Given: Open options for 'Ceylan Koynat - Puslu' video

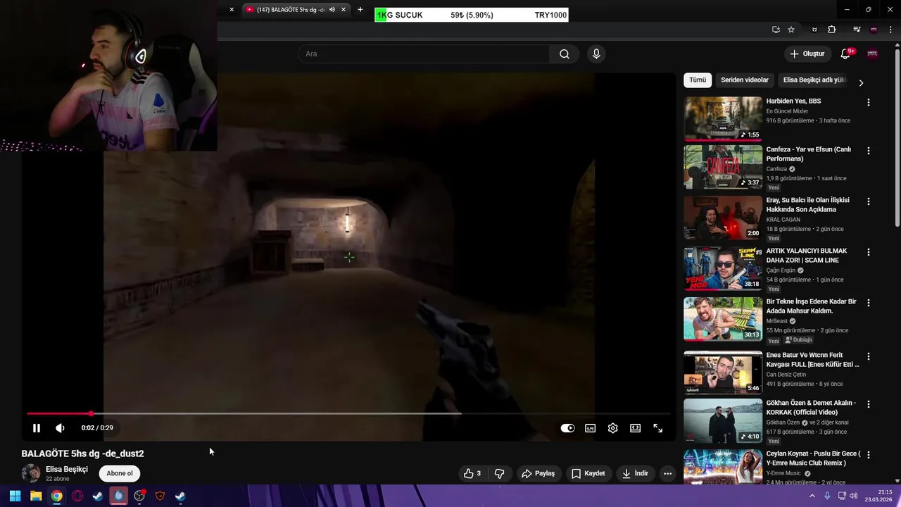Looking at the screenshot, I should [x=868, y=455].
